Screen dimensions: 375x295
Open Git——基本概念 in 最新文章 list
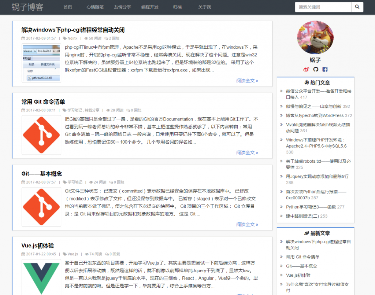pyautogui.click(x=301, y=266)
